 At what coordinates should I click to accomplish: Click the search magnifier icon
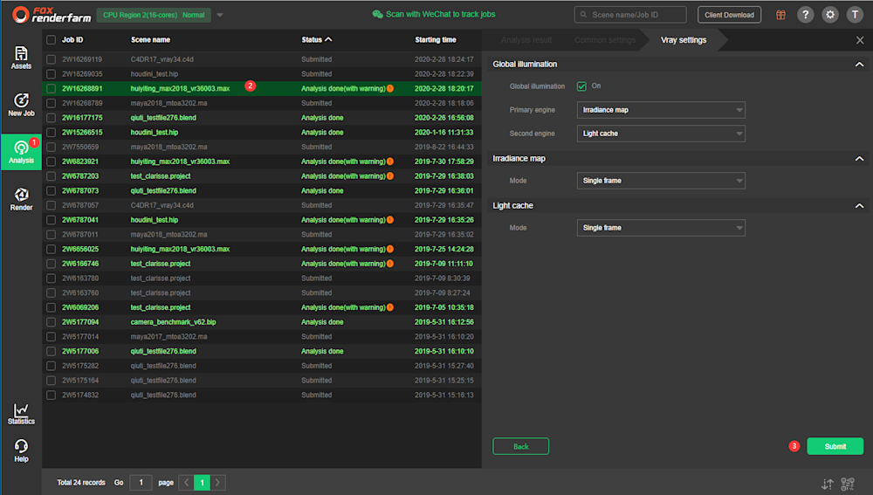[x=583, y=15]
